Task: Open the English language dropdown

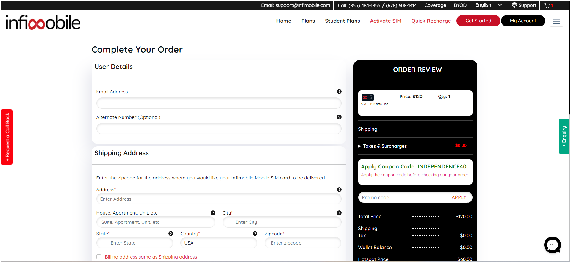Action: pyautogui.click(x=489, y=5)
